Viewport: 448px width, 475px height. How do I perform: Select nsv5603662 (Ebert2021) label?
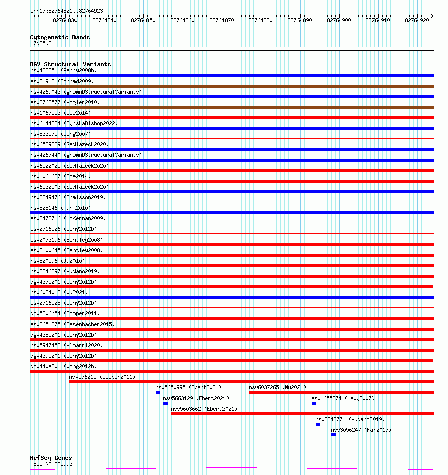coord(204,409)
